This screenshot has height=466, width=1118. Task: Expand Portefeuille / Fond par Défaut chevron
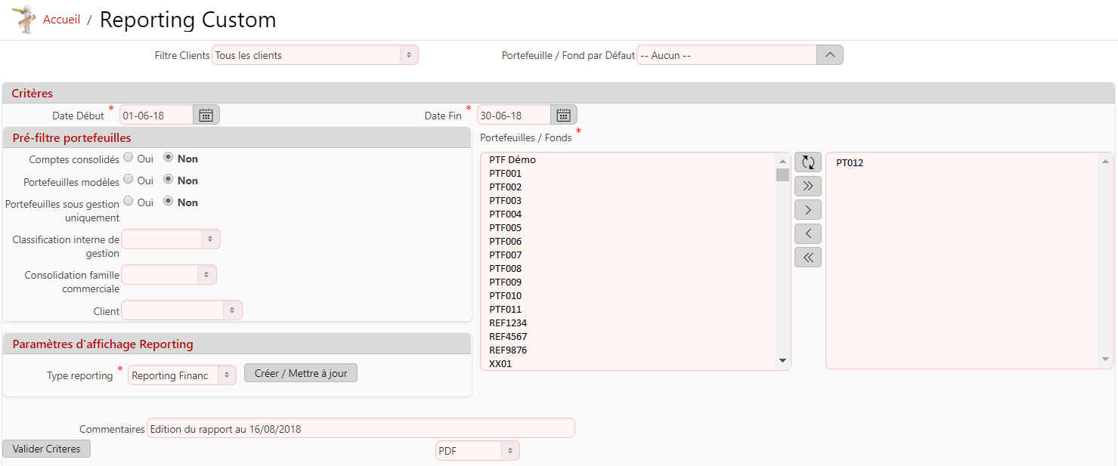[x=829, y=55]
